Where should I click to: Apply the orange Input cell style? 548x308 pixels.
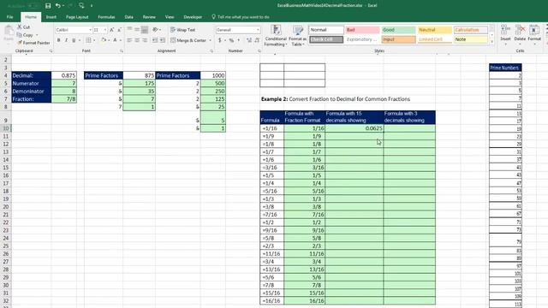pyautogui.click(x=399, y=39)
